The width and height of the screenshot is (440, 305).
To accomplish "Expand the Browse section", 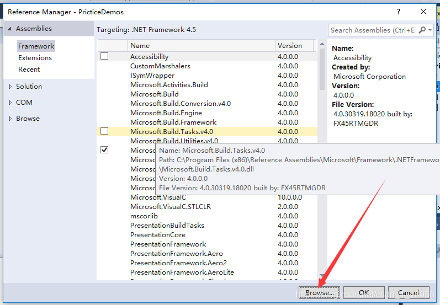I will tap(10, 119).
